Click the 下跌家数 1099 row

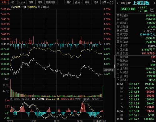click(x=136, y=65)
